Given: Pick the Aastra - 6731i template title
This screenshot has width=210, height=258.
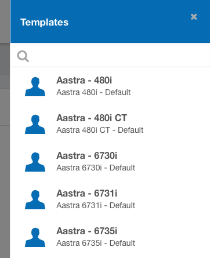Looking at the screenshot, I should [87, 193].
